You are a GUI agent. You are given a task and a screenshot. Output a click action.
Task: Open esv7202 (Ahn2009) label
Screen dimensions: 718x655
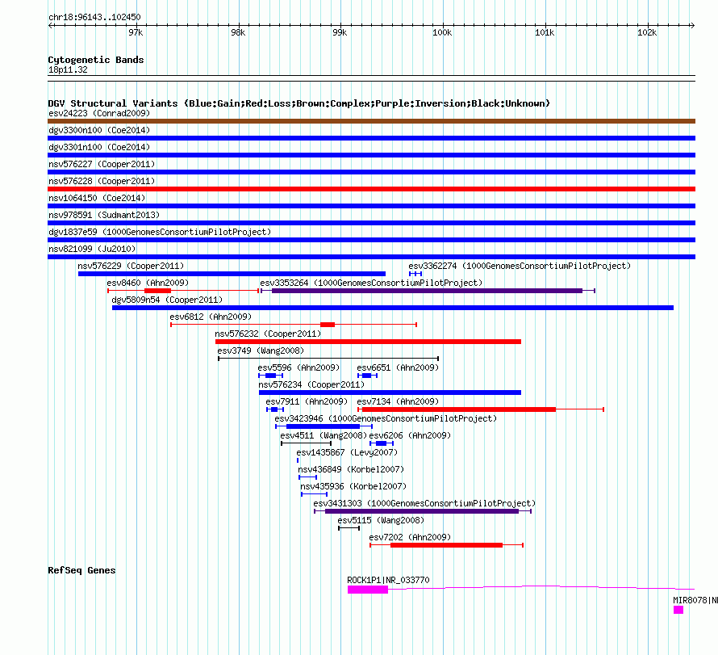(410, 537)
